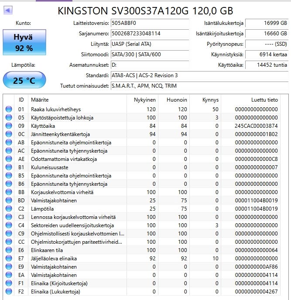Click the status orb of row BD
Screen dimensions: 291x300
[9, 200]
